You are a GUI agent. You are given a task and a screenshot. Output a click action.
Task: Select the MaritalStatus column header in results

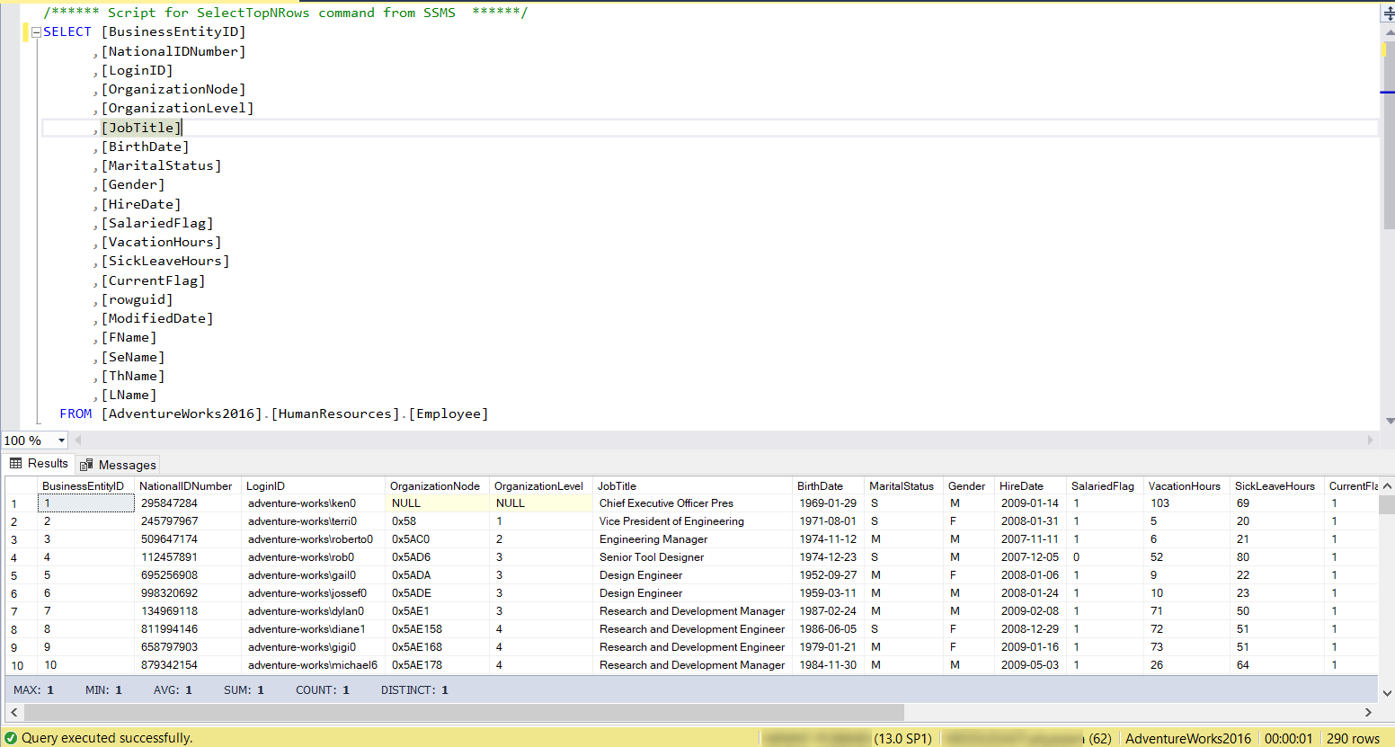[x=902, y=486]
